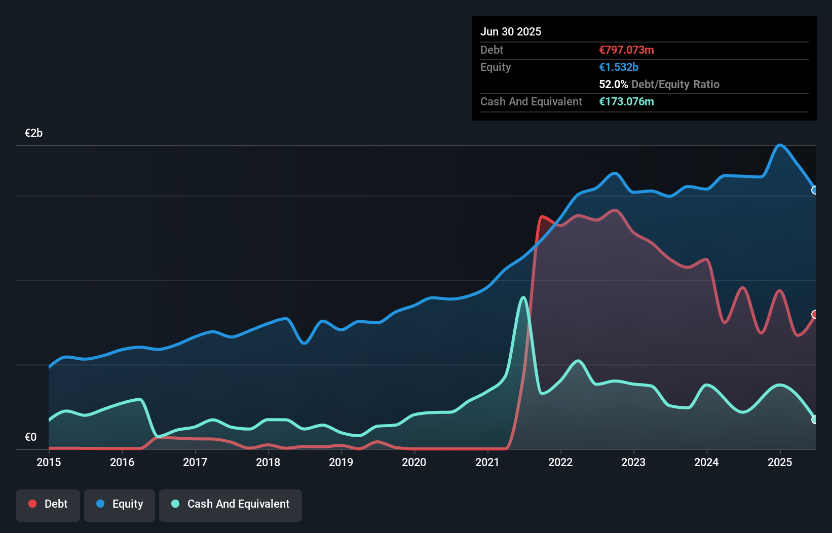This screenshot has height=533, width=832.
Task: Click the Cash value €173.076m in tooltip
Action: click(626, 101)
